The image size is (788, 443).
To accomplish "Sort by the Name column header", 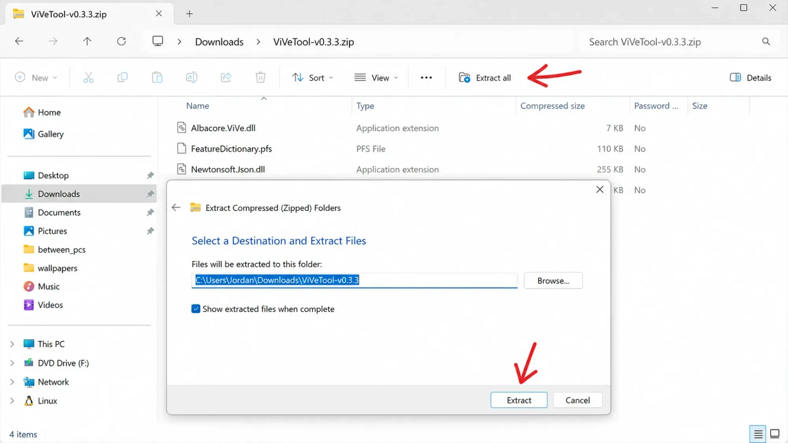I will 197,106.
